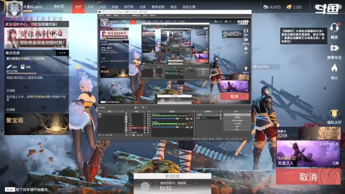Click the 1100 gold currency icon
345x194 pixels.
[289, 7]
